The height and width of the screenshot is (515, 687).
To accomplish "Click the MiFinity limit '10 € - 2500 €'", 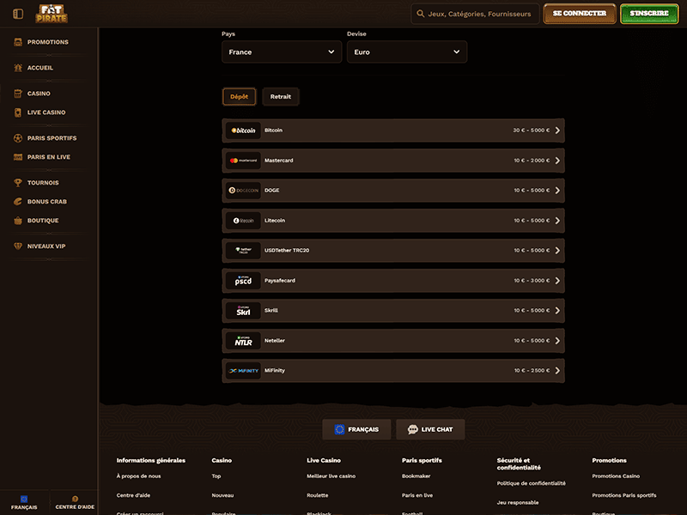I will tap(532, 371).
